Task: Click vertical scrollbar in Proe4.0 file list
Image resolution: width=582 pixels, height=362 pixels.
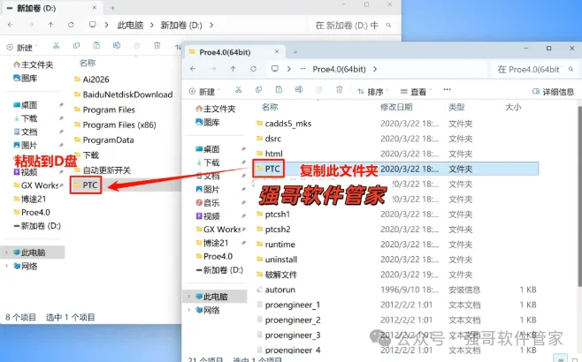Action: (x=579, y=195)
